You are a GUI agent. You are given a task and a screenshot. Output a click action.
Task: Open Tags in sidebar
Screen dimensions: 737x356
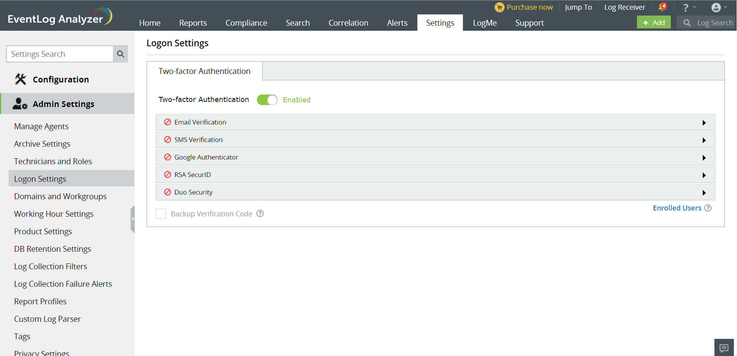pos(22,337)
